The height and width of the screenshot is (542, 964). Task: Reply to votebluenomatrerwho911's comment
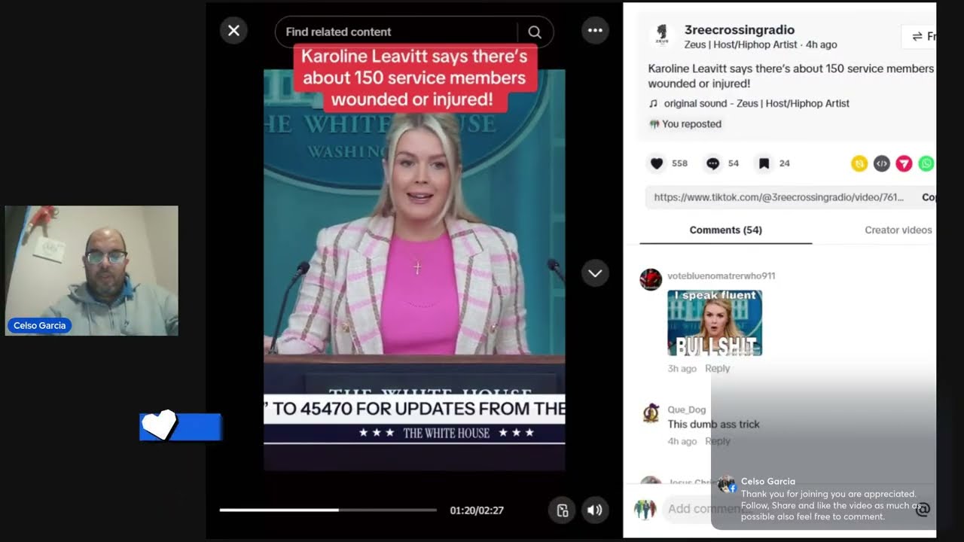(717, 368)
